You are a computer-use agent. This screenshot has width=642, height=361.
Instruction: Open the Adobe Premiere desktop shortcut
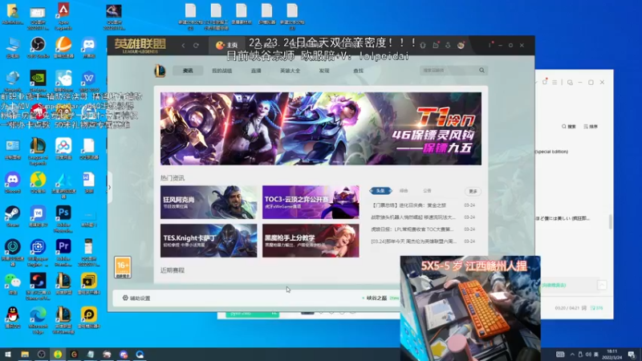click(x=63, y=253)
